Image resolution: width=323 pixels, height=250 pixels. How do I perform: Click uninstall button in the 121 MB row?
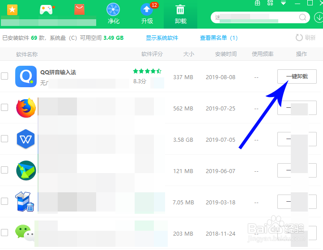click(x=297, y=170)
